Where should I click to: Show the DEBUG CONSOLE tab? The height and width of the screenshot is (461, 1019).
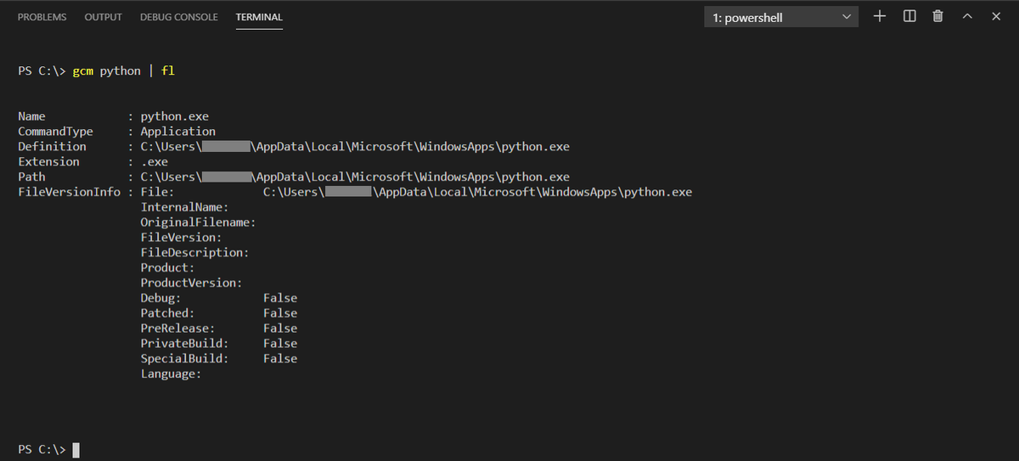tap(178, 17)
